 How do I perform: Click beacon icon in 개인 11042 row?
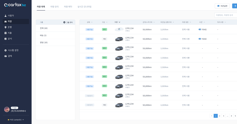click(200, 39)
